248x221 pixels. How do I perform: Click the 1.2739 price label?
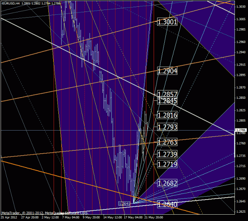point(167,154)
